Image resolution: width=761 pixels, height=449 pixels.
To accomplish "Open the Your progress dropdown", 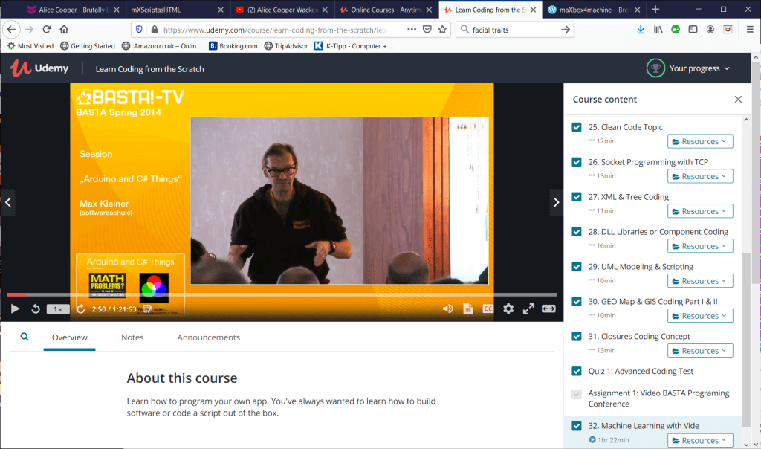I will (x=688, y=68).
